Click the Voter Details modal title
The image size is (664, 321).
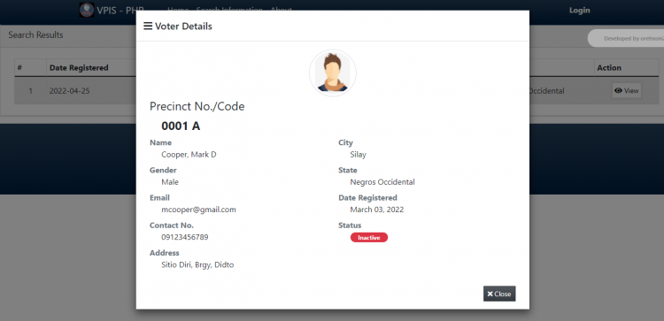click(183, 27)
